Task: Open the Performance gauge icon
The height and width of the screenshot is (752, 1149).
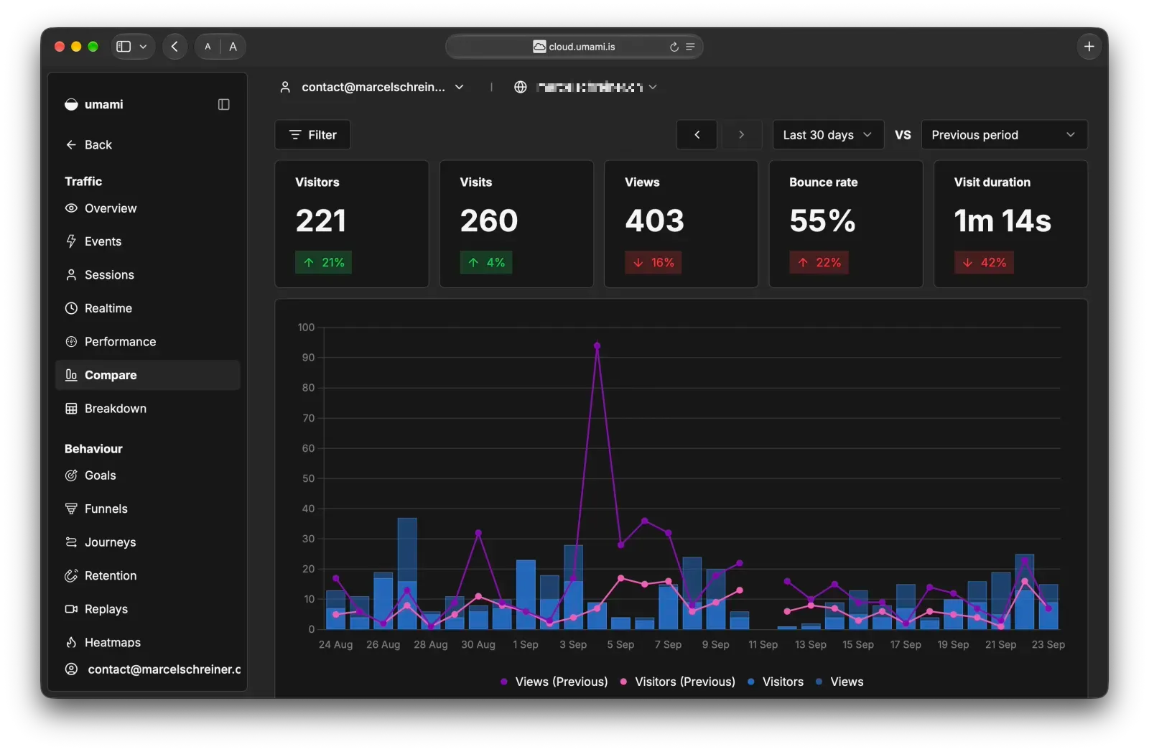Action: [x=71, y=342]
